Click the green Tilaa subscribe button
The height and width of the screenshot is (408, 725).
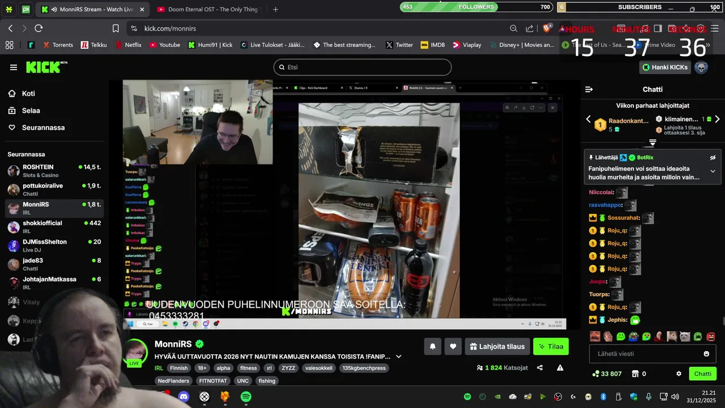pyautogui.click(x=551, y=346)
